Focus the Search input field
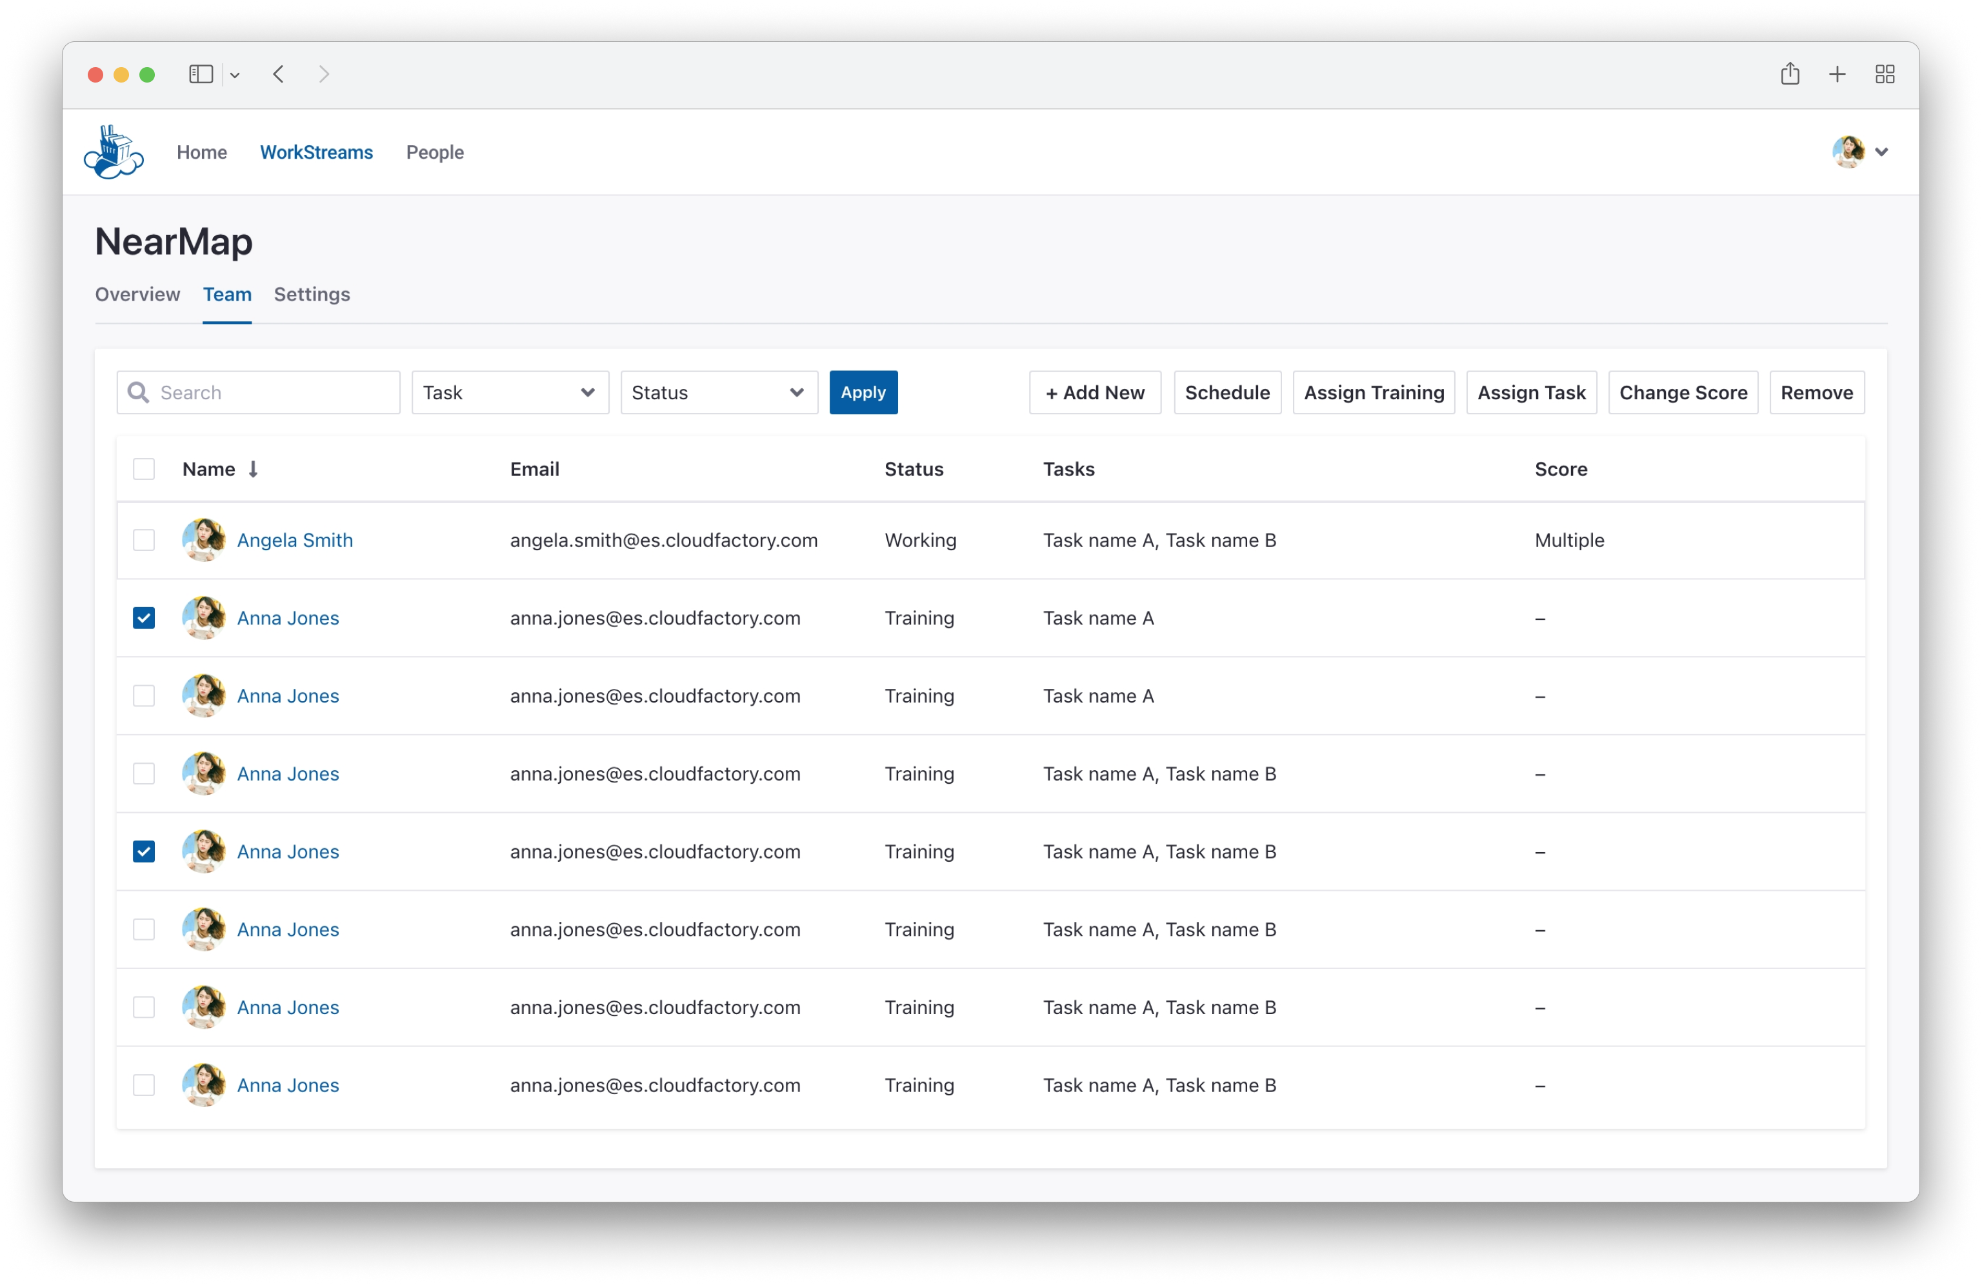The image size is (1982, 1285). pyautogui.click(x=258, y=392)
